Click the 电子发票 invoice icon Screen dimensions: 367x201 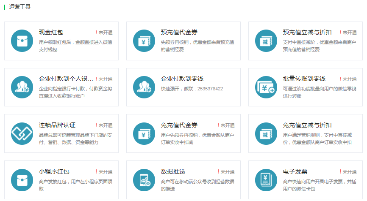click(266, 180)
